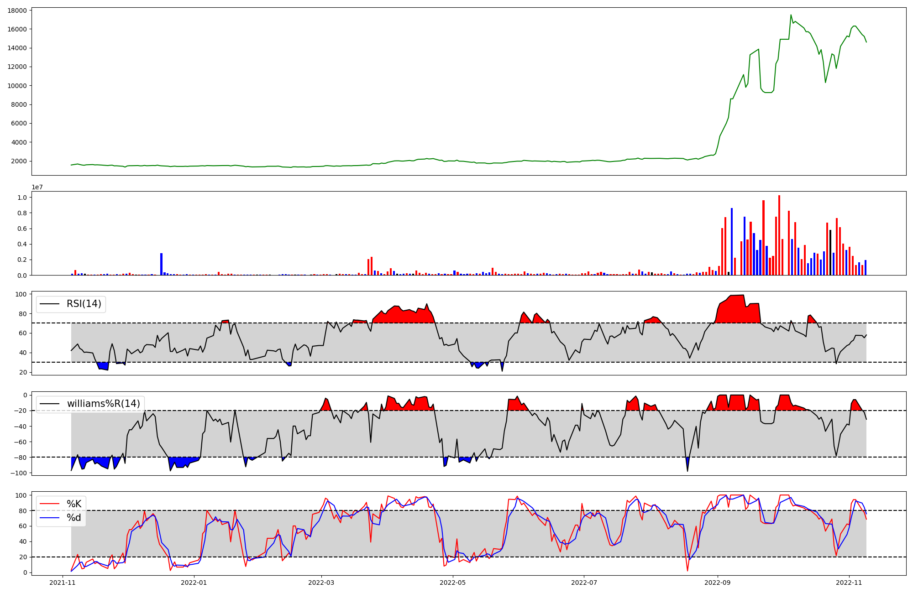
Task: Click the tall isolated blue volume bar in December 2021
Action: pyautogui.click(x=161, y=264)
